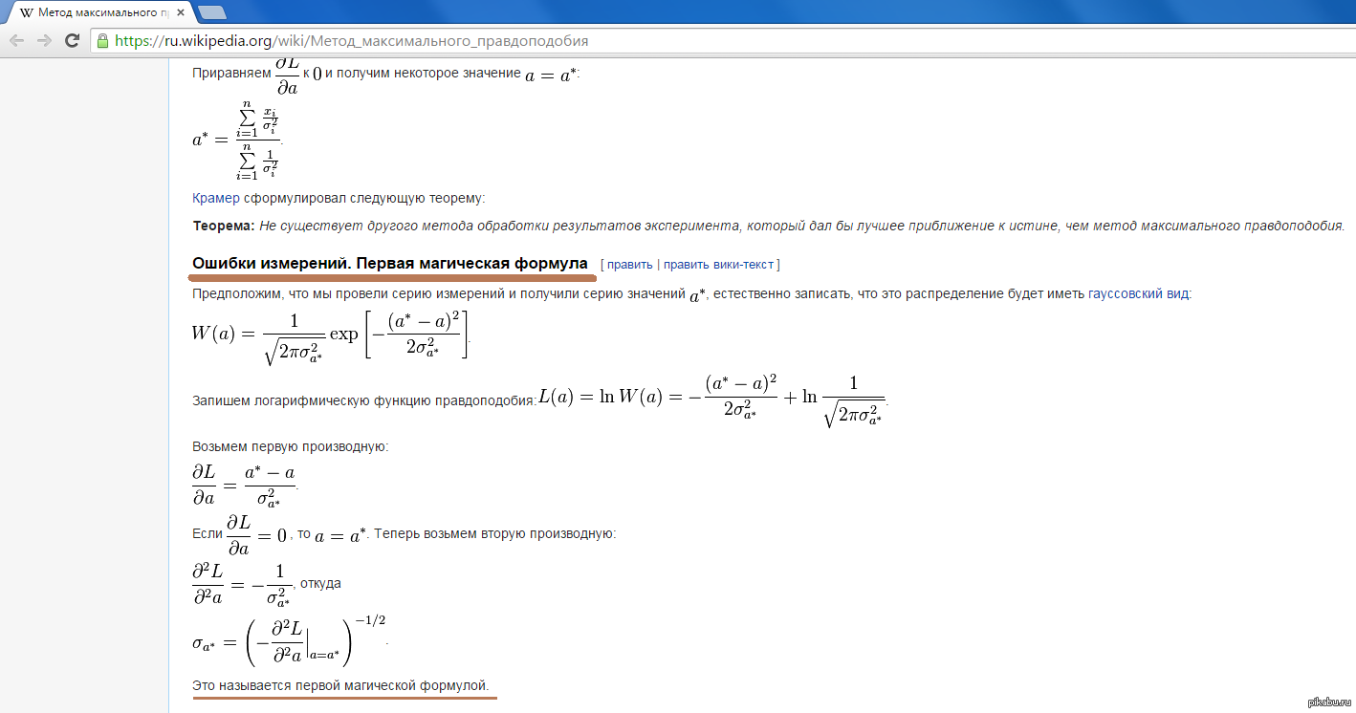Go back to the previous page
Screen dimensions: 1356x713
pos(16,40)
